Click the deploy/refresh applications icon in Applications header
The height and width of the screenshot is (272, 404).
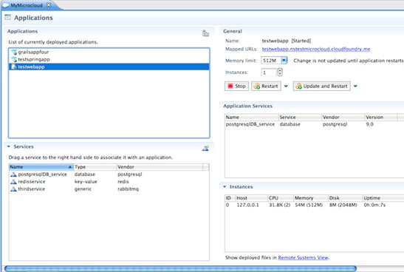point(205,33)
